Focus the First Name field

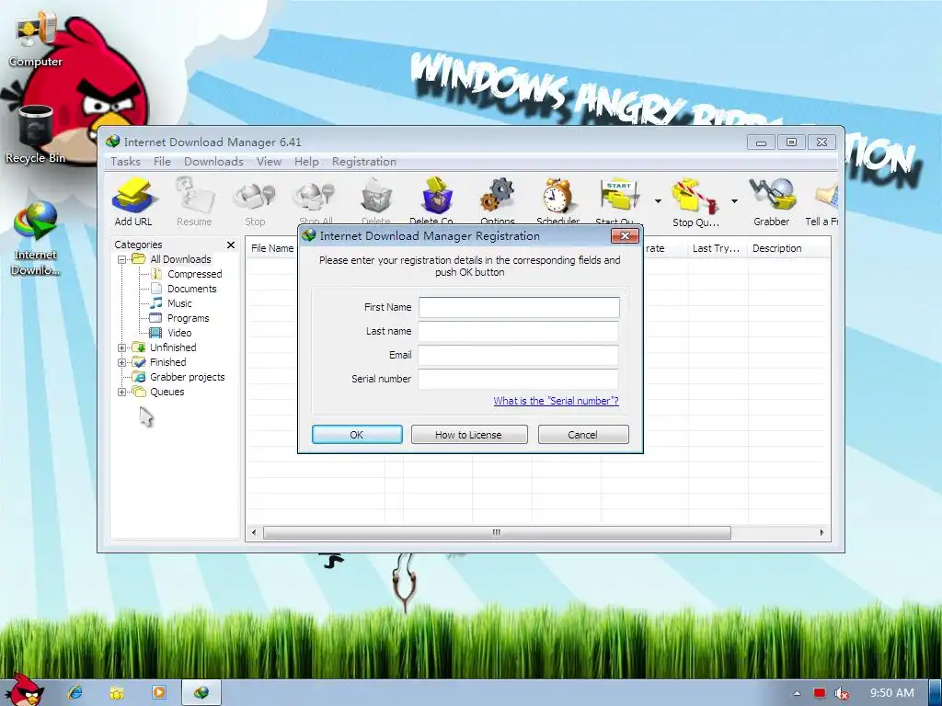(x=519, y=307)
